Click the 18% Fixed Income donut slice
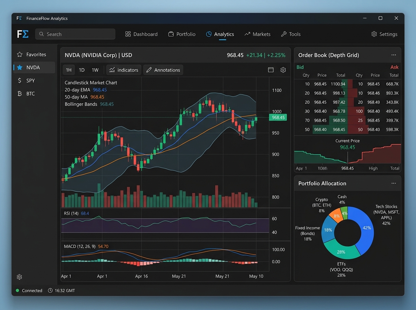The height and width of the screenshot is (310, 416). pyautogui.click(x=328, y=230)
